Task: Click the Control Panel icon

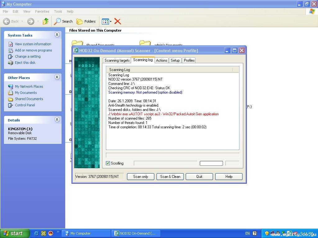Action: [11, 105]
